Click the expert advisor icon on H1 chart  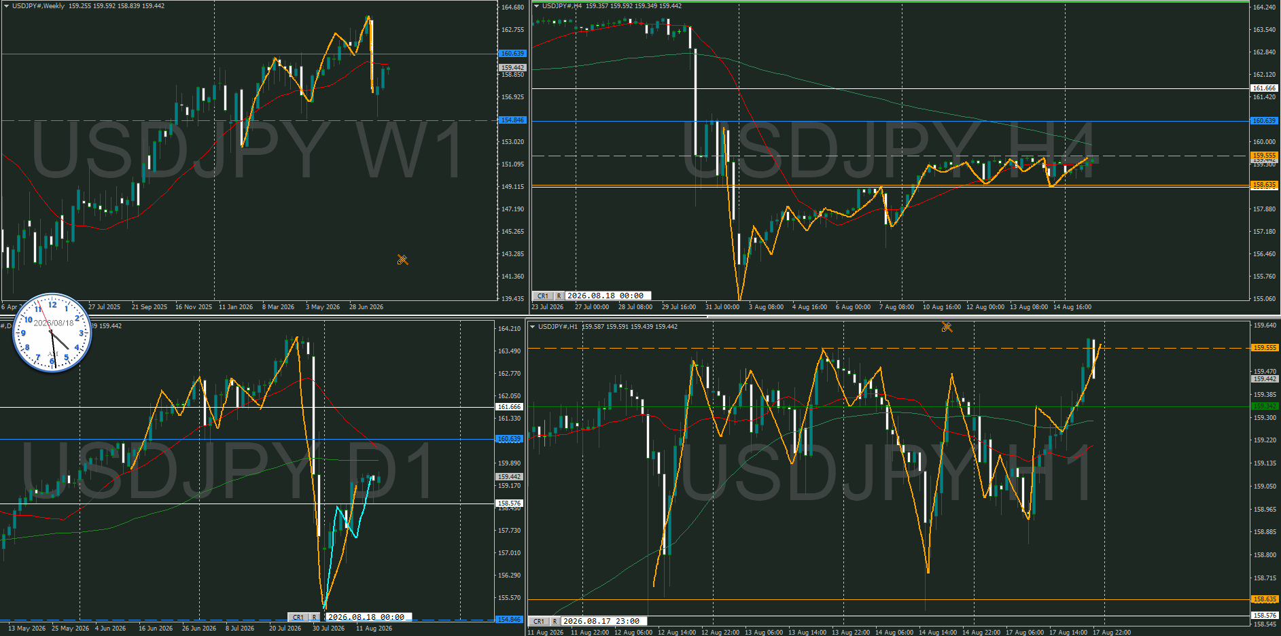[x=947, y=327]
